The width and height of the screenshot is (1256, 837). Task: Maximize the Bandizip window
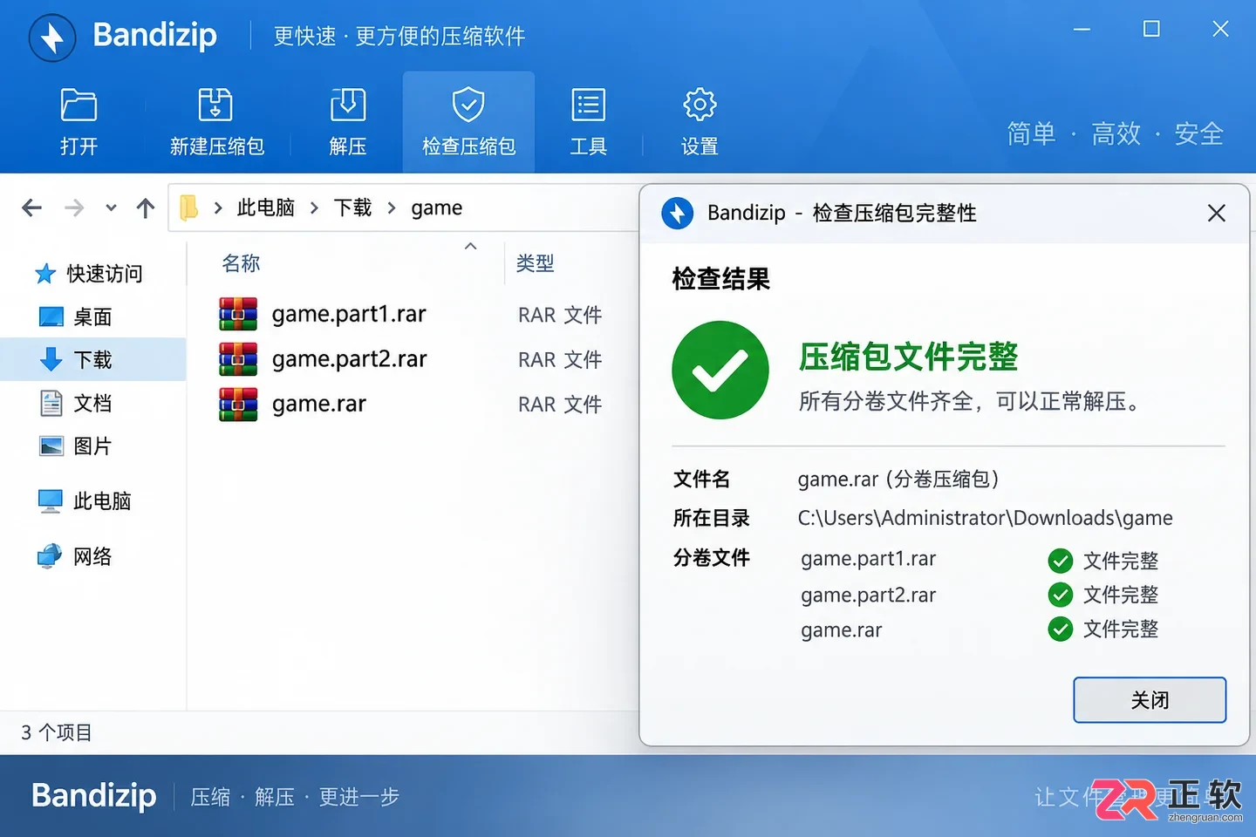click(x=1151, y=29)
